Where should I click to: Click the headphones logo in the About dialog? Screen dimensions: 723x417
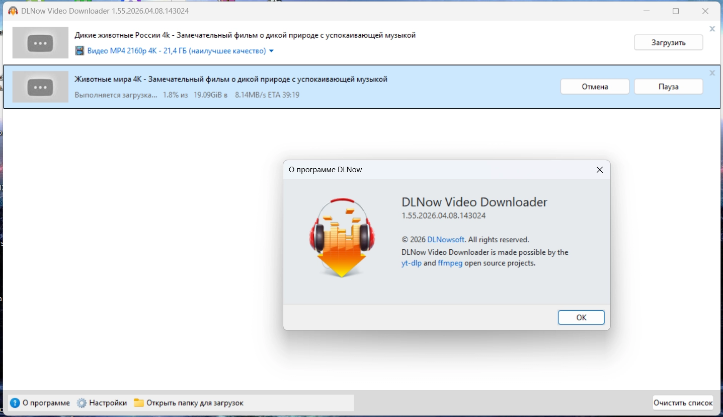tap(342, 238)
